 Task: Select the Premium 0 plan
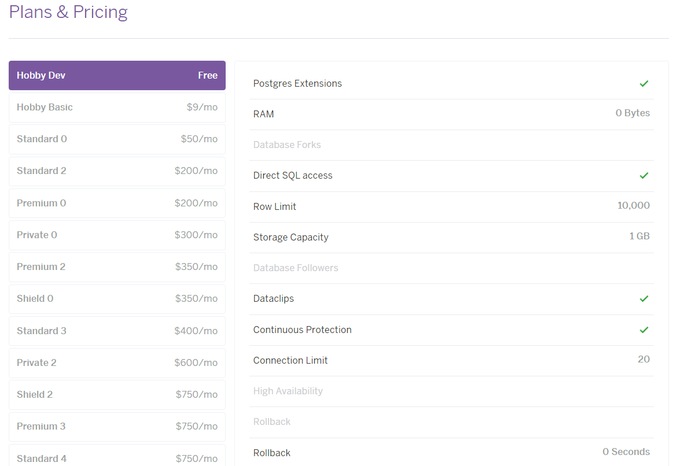pyautogui.click(x=117, y=203)
